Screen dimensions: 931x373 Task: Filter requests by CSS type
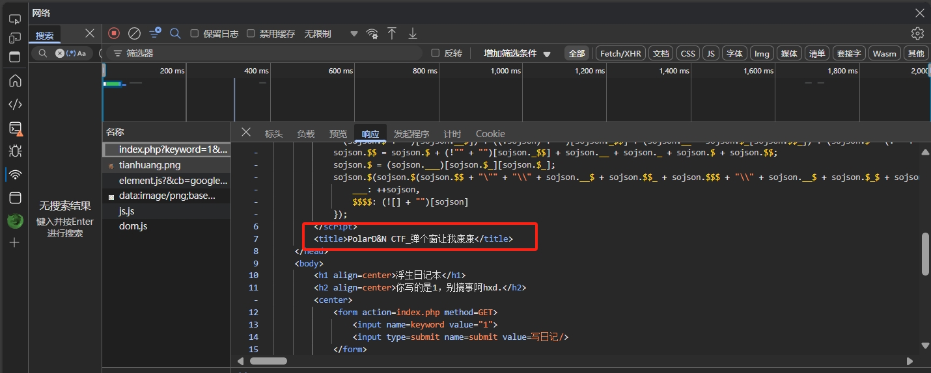688,53
